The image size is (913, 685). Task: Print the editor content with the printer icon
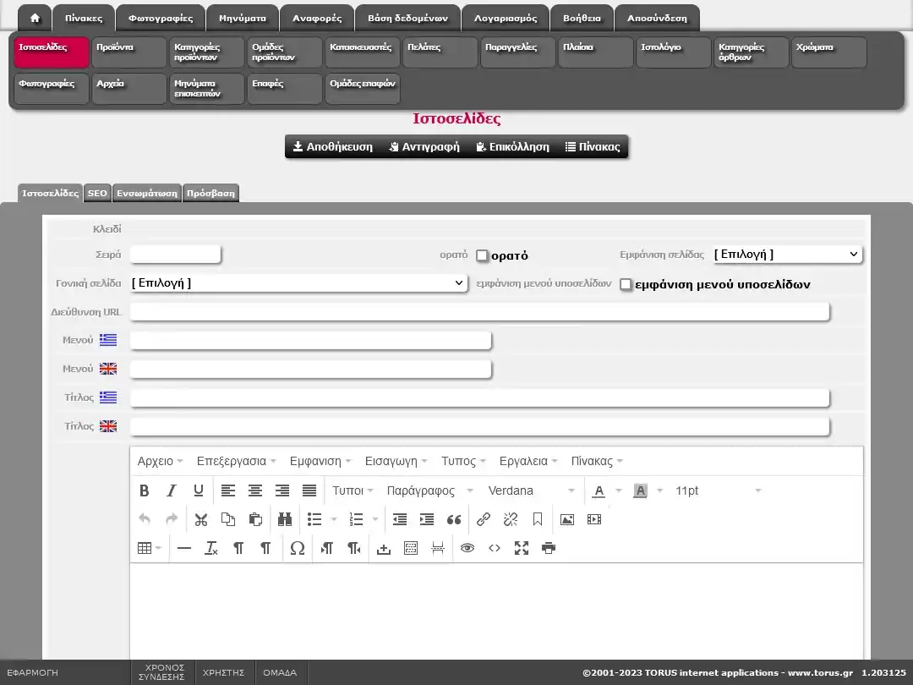pos(549,548)
